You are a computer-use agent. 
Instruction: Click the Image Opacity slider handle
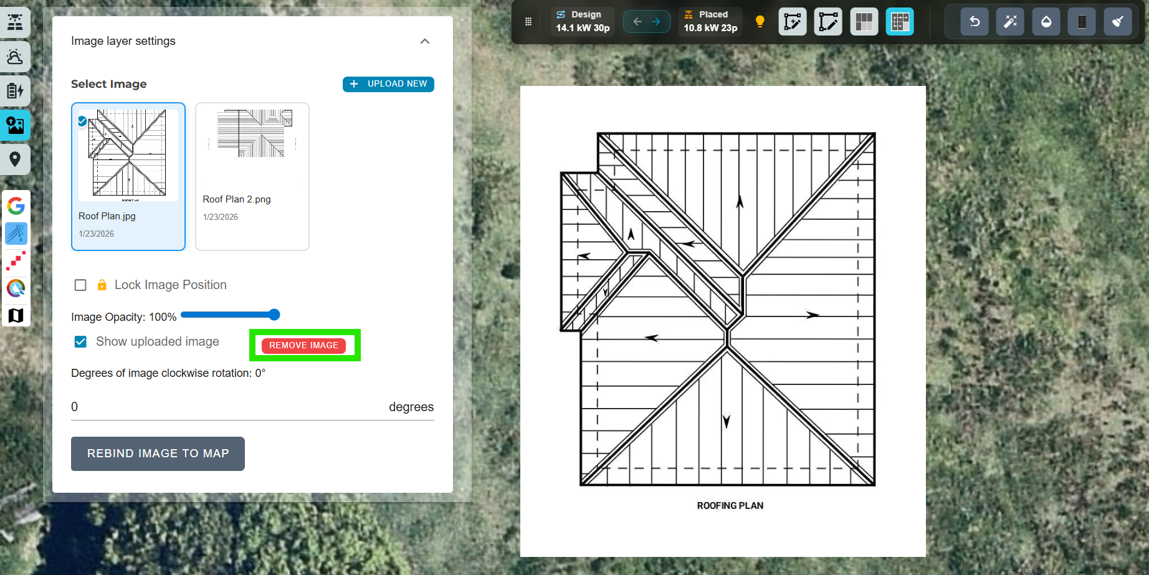tap(274, 315)
